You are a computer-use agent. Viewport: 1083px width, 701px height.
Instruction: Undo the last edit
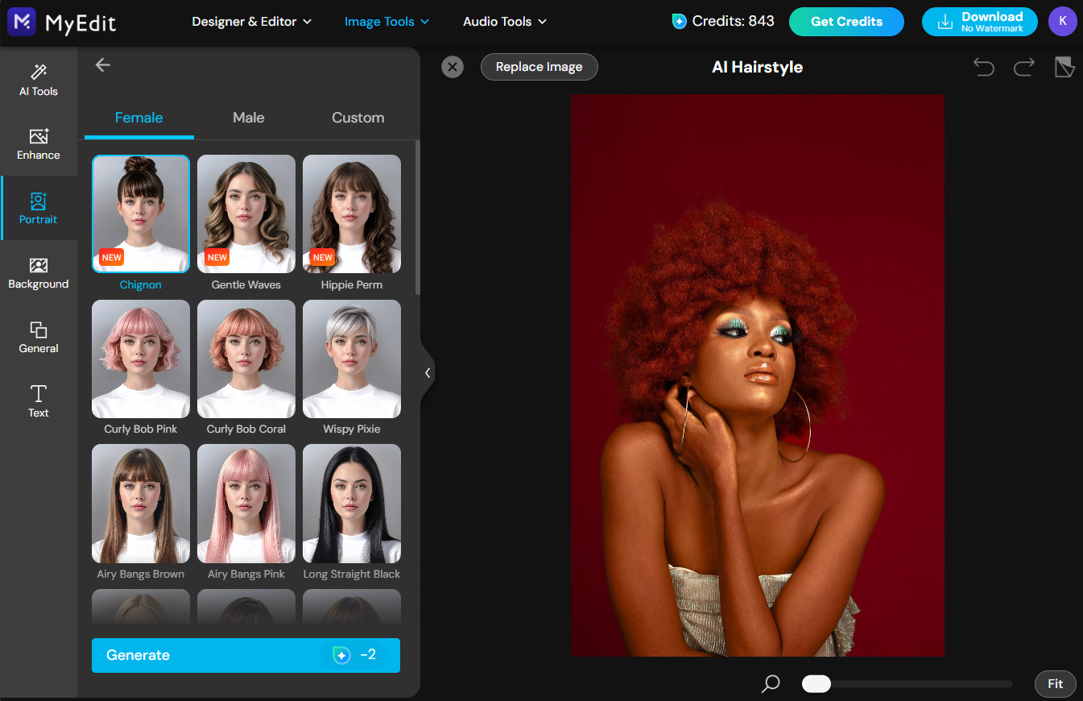pos(983,67)
